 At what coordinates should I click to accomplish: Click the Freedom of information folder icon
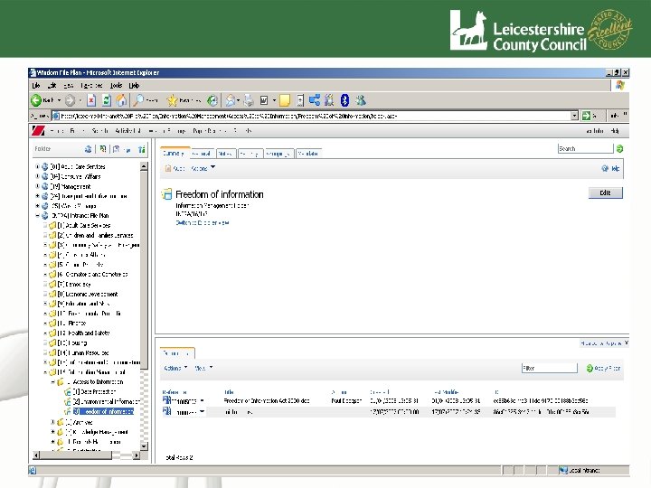[166, 194]
